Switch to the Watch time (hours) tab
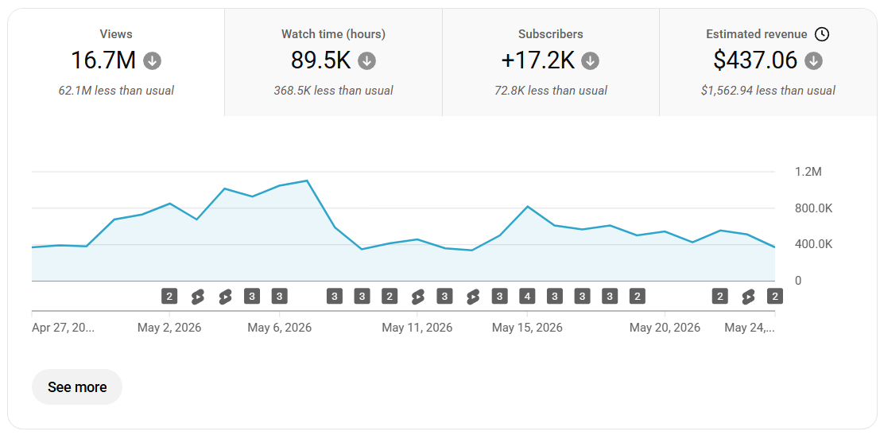 (333, 62)
